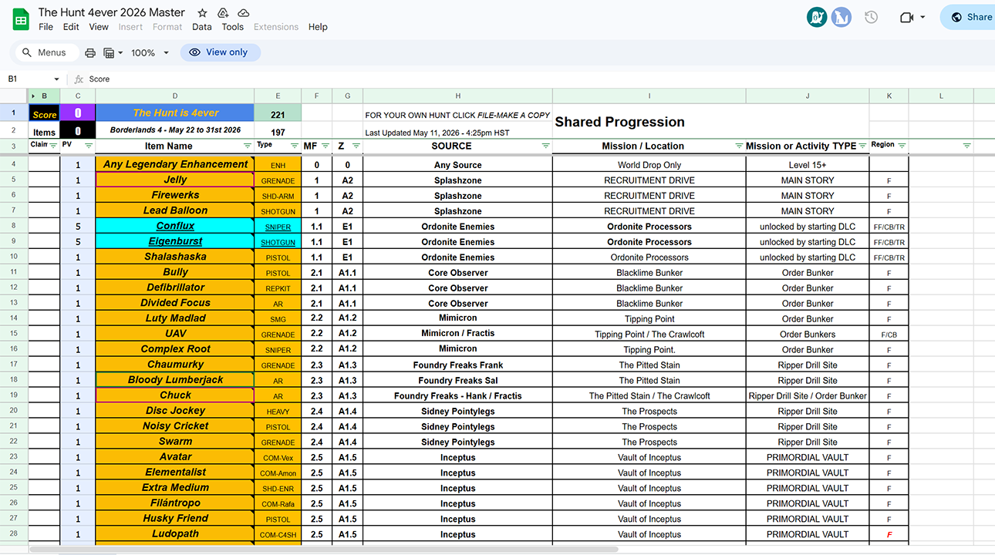The width and height of the screenshot is (995, 555).
Task: Click the document title The Hunt 4ever 2026 Master
Action: pos(112,12)
